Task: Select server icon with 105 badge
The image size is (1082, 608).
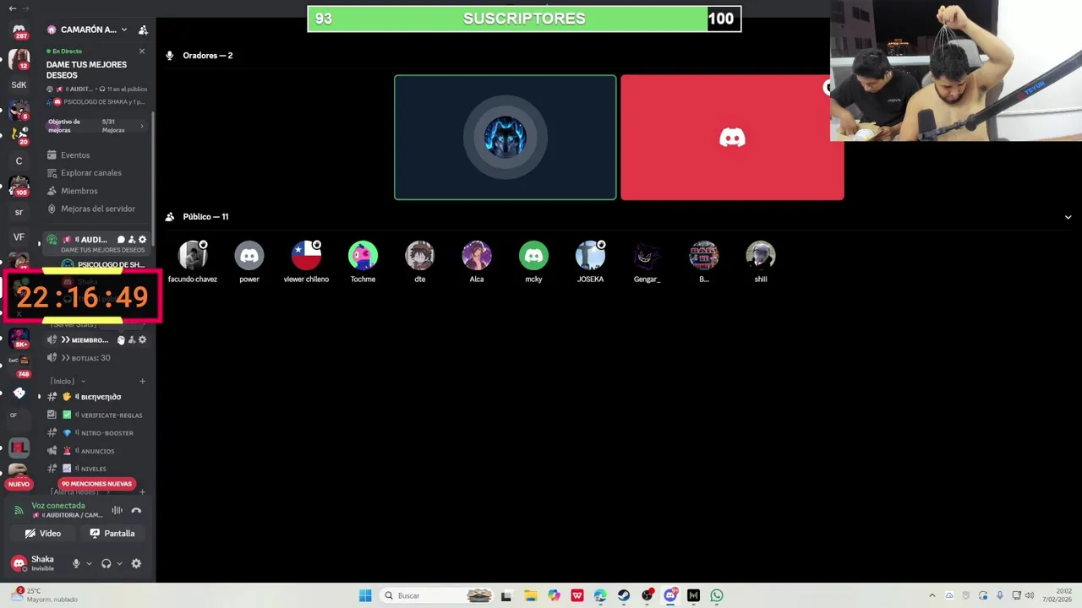Action: pos(19,185)
